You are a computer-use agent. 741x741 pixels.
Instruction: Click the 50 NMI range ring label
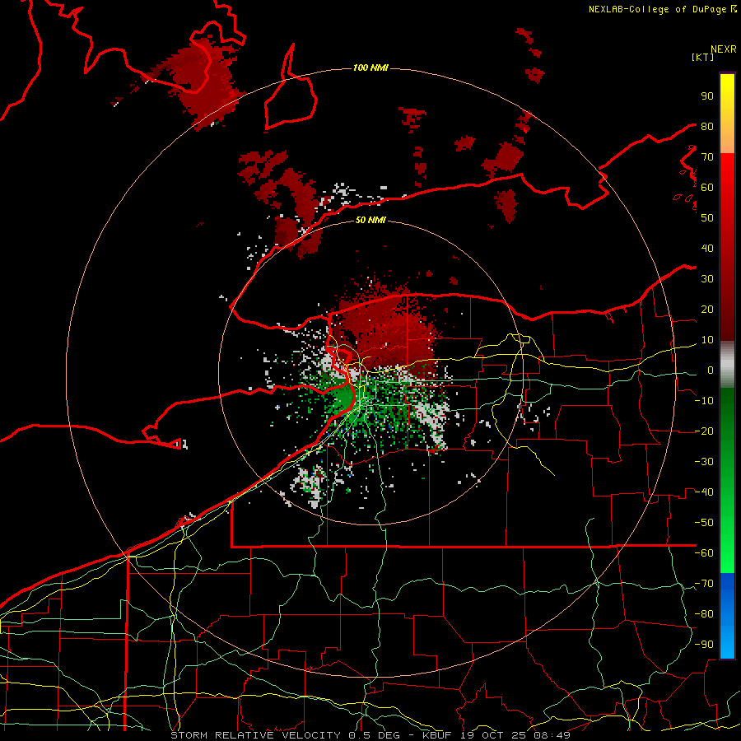click(370, 220)
